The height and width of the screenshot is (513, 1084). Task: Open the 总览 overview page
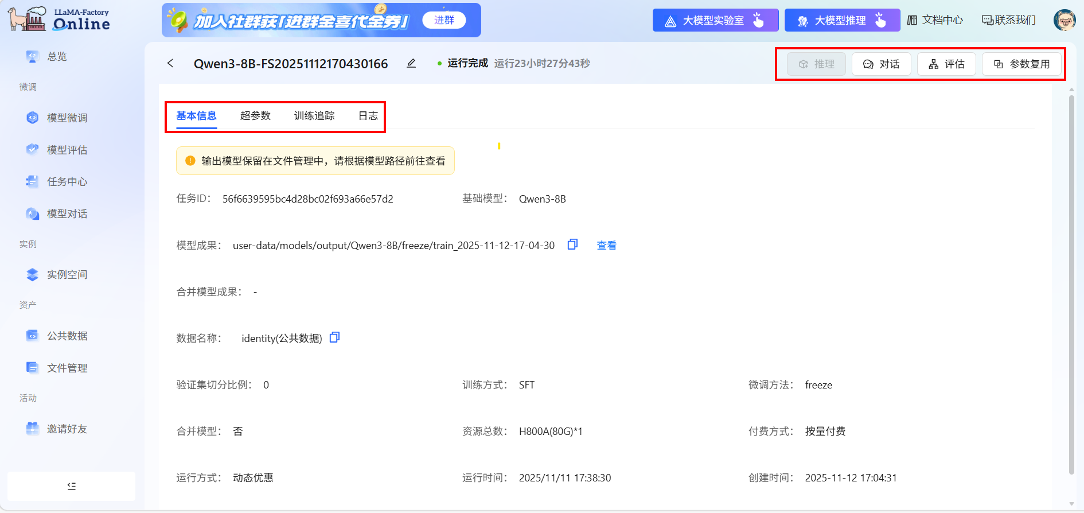click(57, 56)
